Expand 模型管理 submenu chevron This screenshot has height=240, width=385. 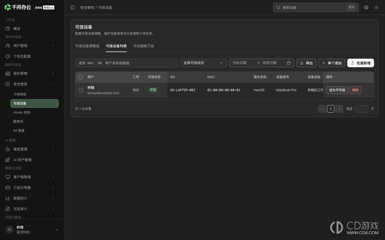[53, 149]
